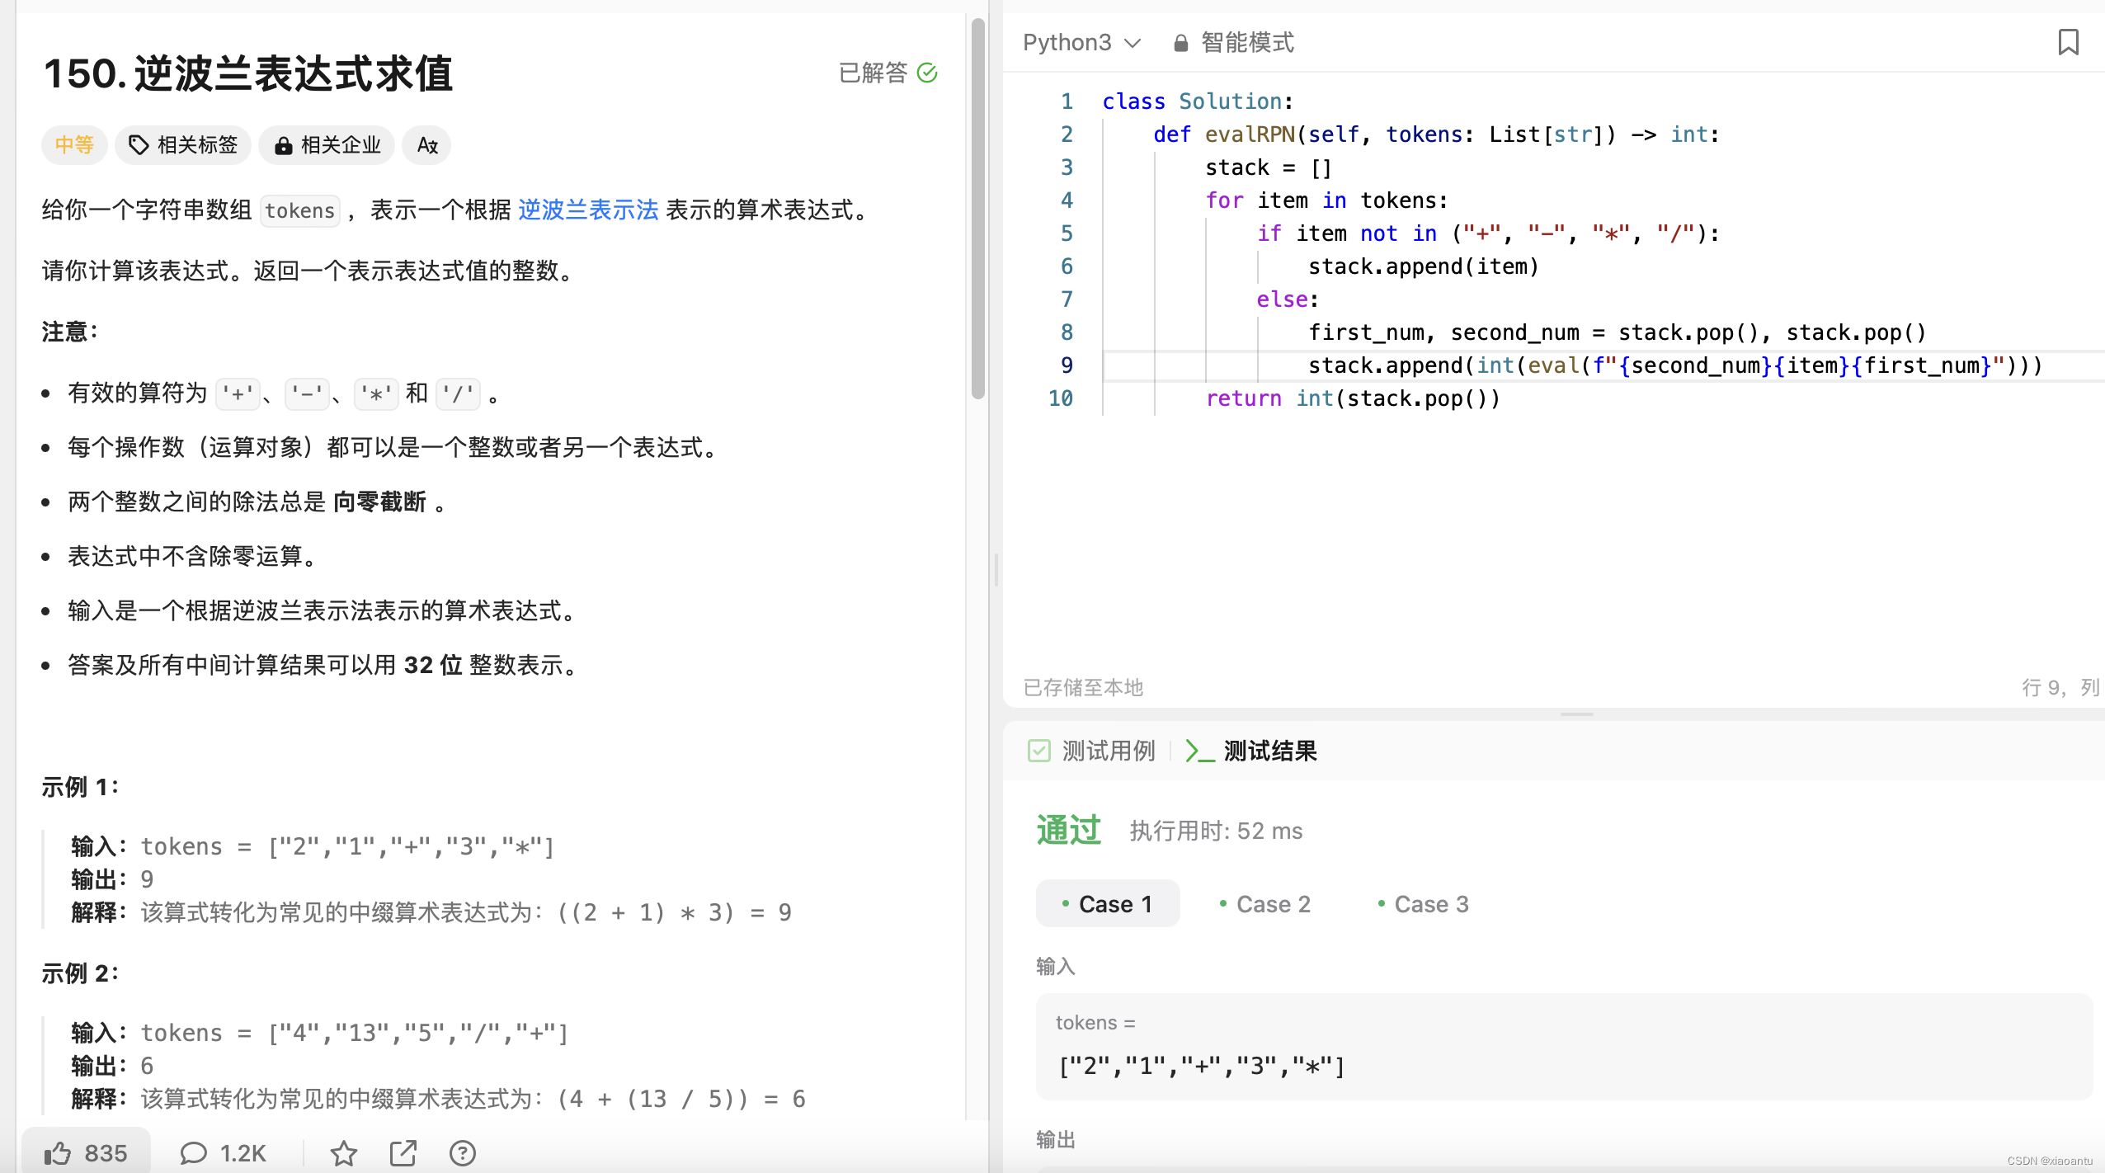The height and width of the screenshot is (1173, 2105).
Task: Switch to the 测试结果 tab
Action: click(x=1250, y=751)
